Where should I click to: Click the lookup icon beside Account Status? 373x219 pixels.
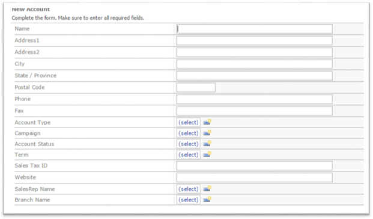207,144
